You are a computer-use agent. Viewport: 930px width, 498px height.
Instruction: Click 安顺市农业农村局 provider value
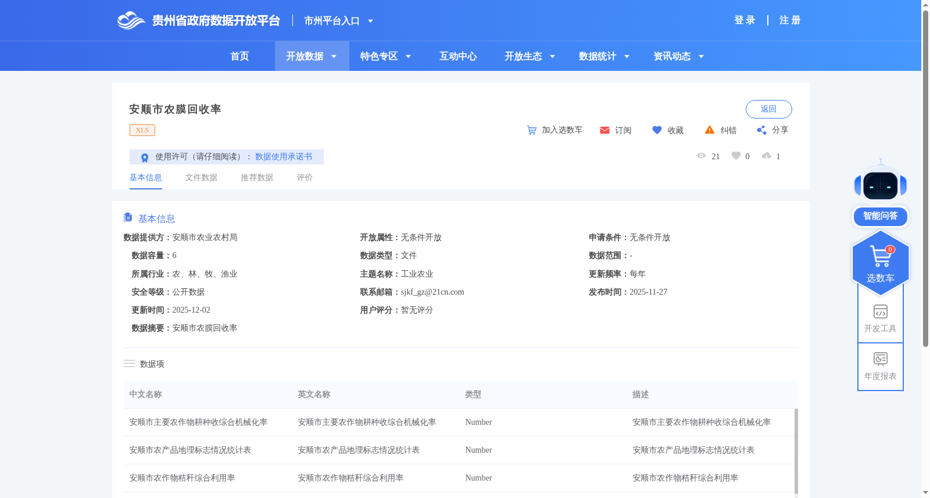(205, 238)
